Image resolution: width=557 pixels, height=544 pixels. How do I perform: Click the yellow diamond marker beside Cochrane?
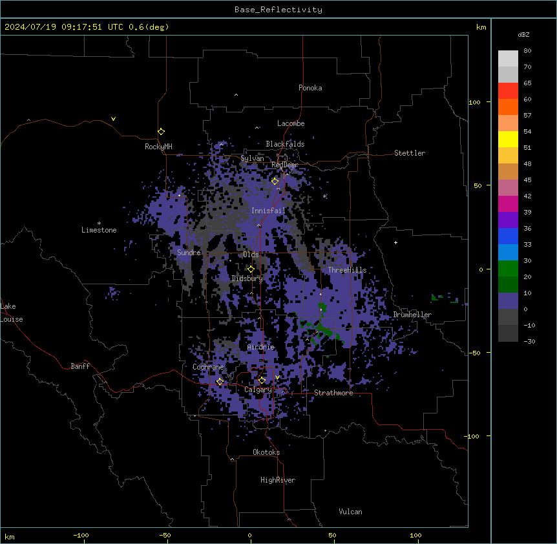[220, 381]
